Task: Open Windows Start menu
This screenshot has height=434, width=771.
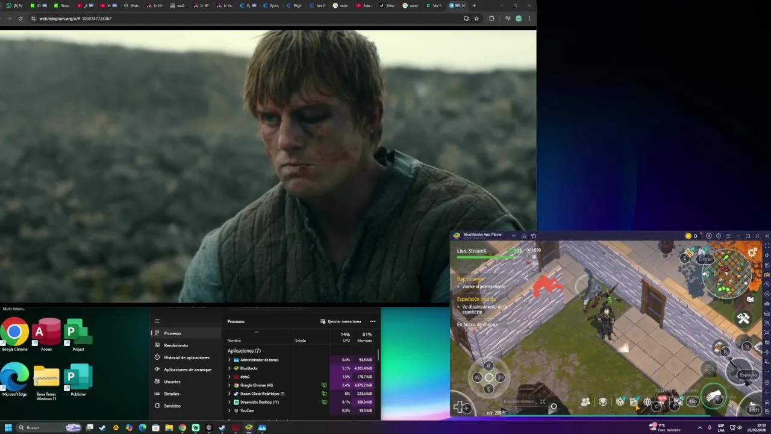Action: click(x=8, y=427)
